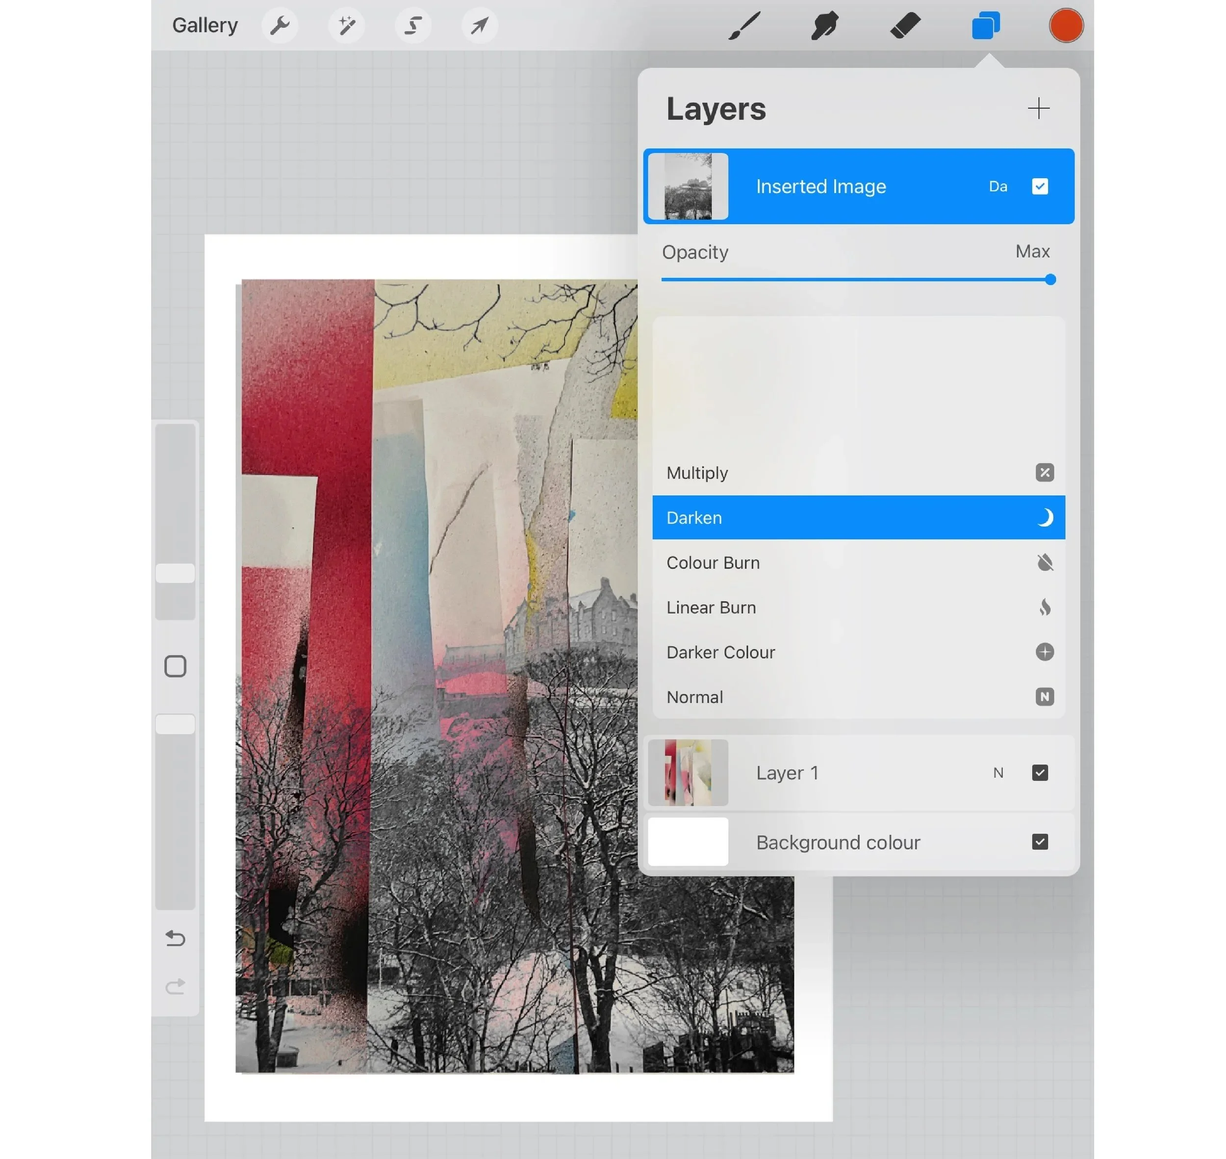This screenshot has height=1159, width=1226.
Task: Select the Eraser tool
Action: (905, 26)
